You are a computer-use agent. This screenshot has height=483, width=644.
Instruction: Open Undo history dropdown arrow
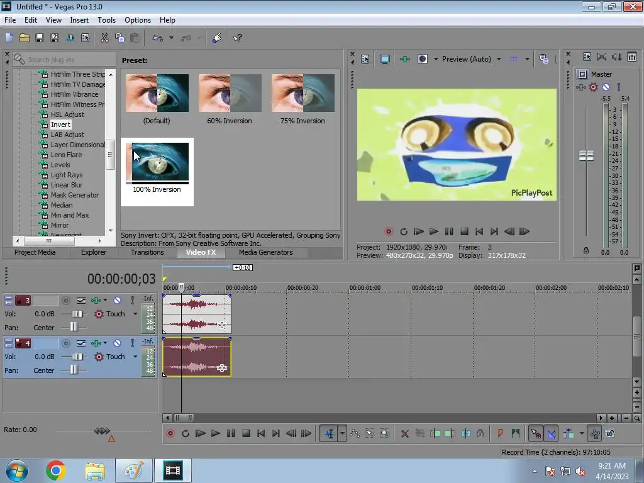tap(171, 38)
